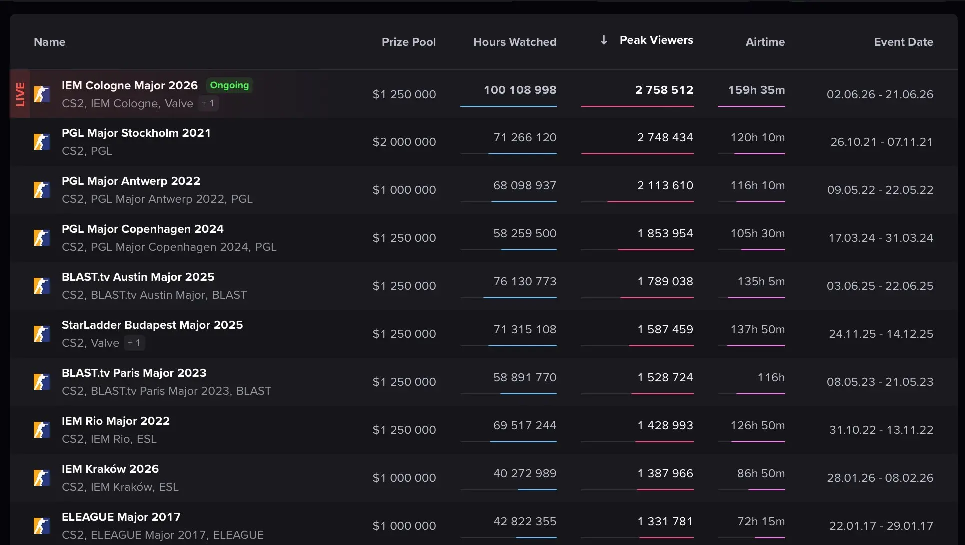The height and width of the screenshot is (545, 965).
Task: Click the descending sort arrow beside Peak Viewers
Action: click(x=604, y=40)
